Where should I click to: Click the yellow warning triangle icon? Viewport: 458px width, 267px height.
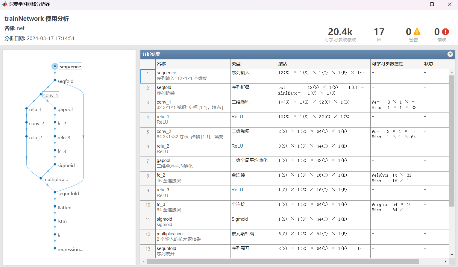(417, 32)
